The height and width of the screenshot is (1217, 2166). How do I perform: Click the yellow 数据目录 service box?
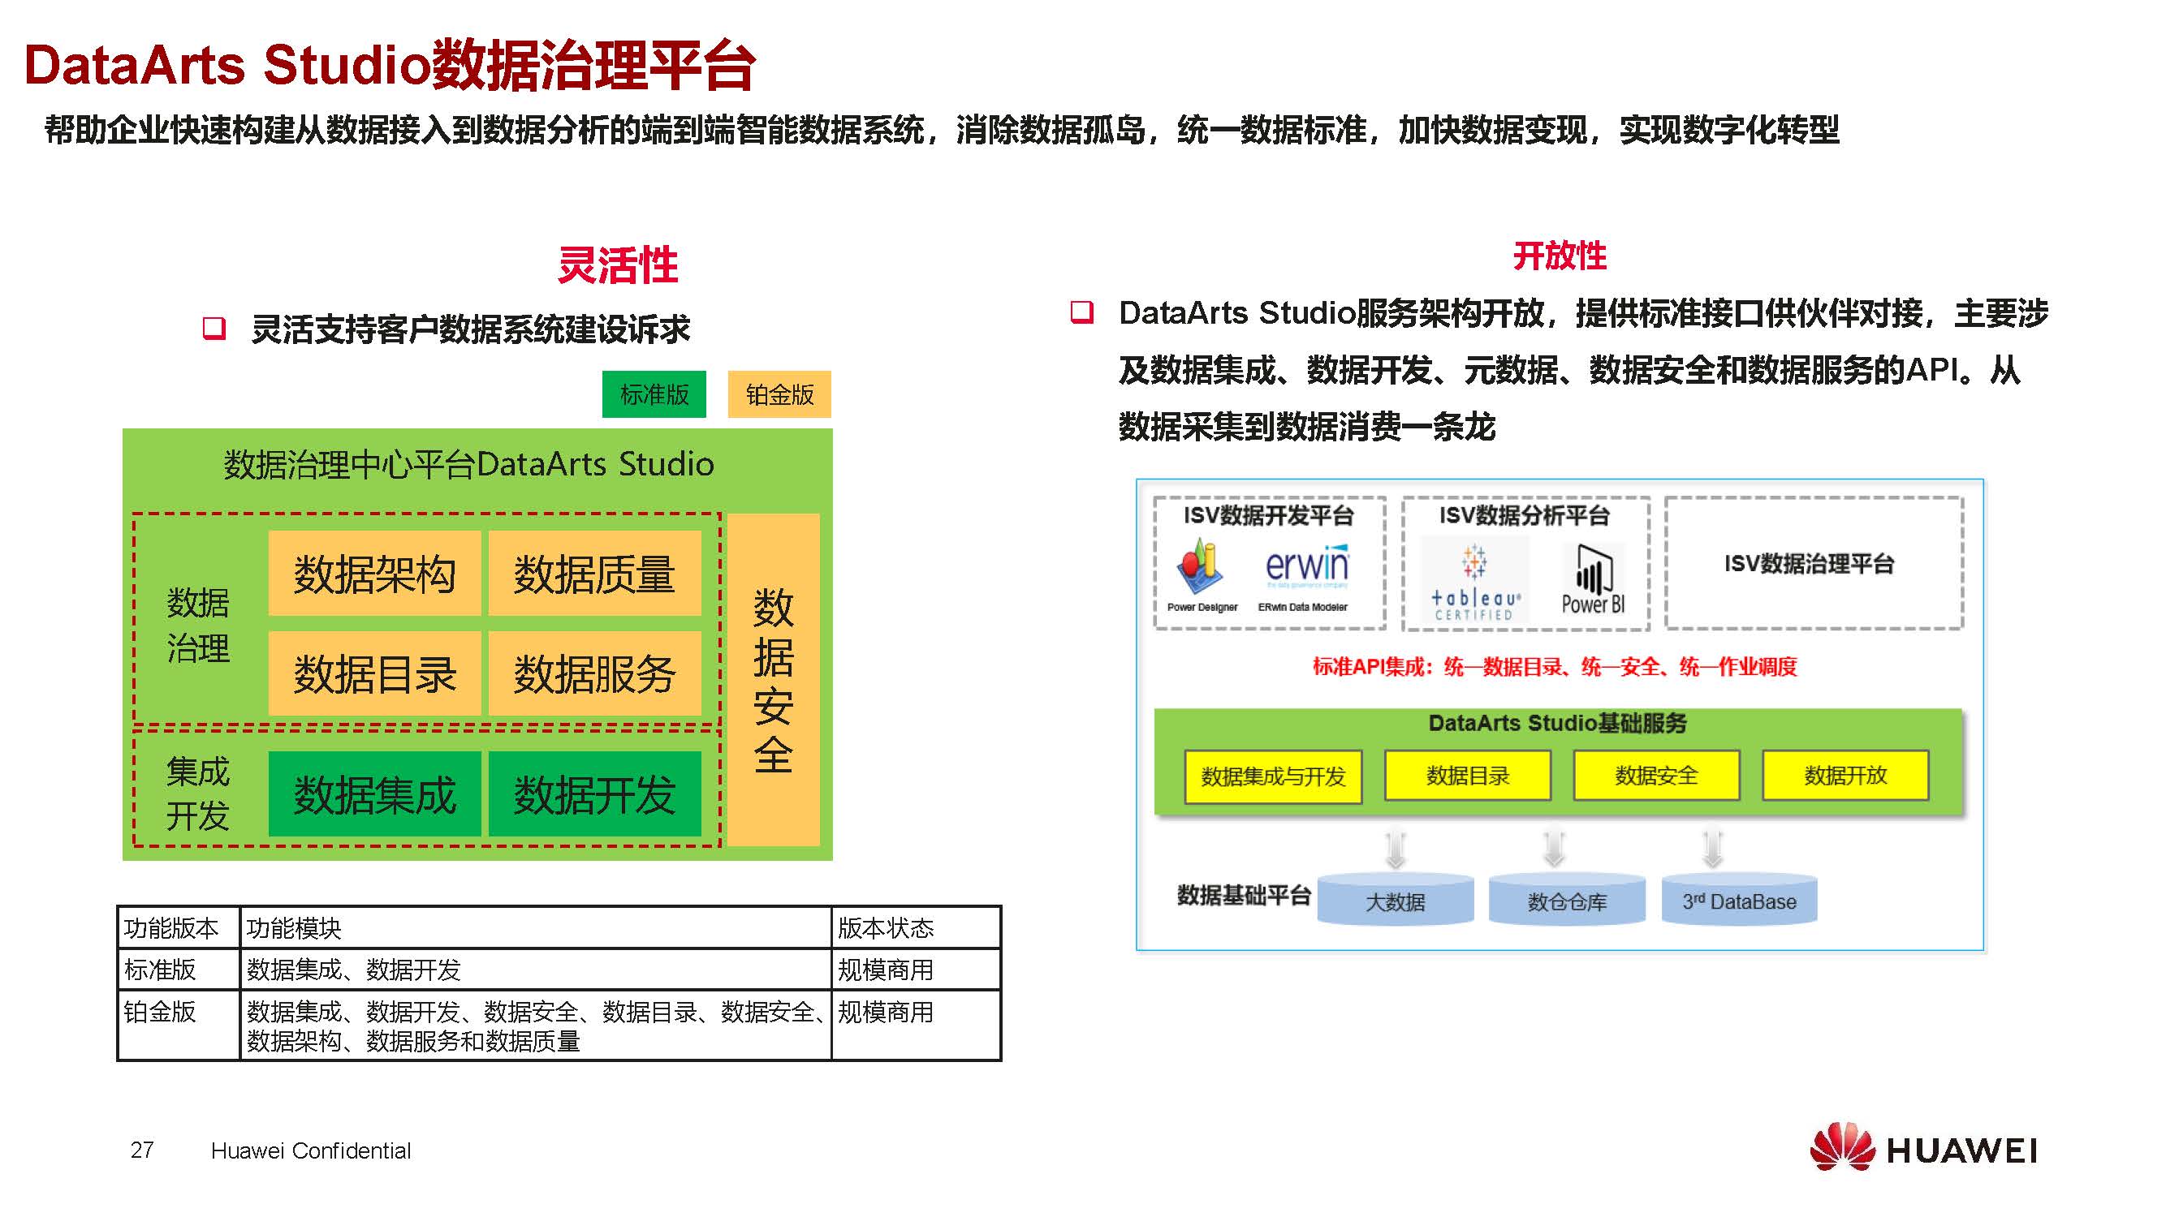(x=1467, y=776)
